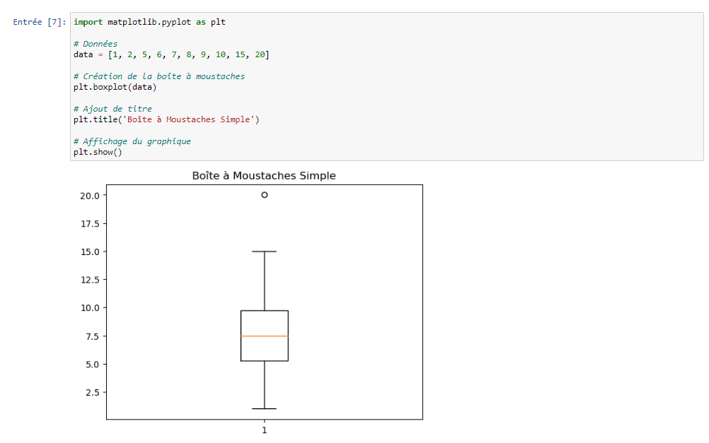
Task: Click the lower whisker cap near 1
Action: (265, 408)
